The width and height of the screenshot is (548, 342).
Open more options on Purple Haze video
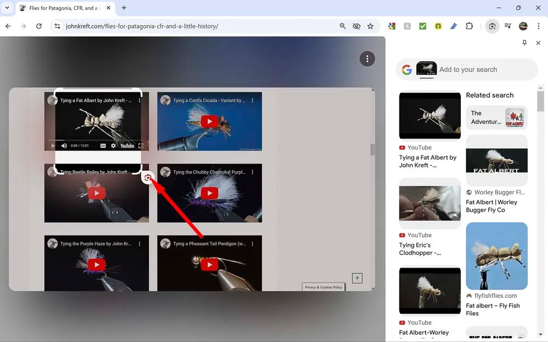pyautogui.click(x=139, y=244)
